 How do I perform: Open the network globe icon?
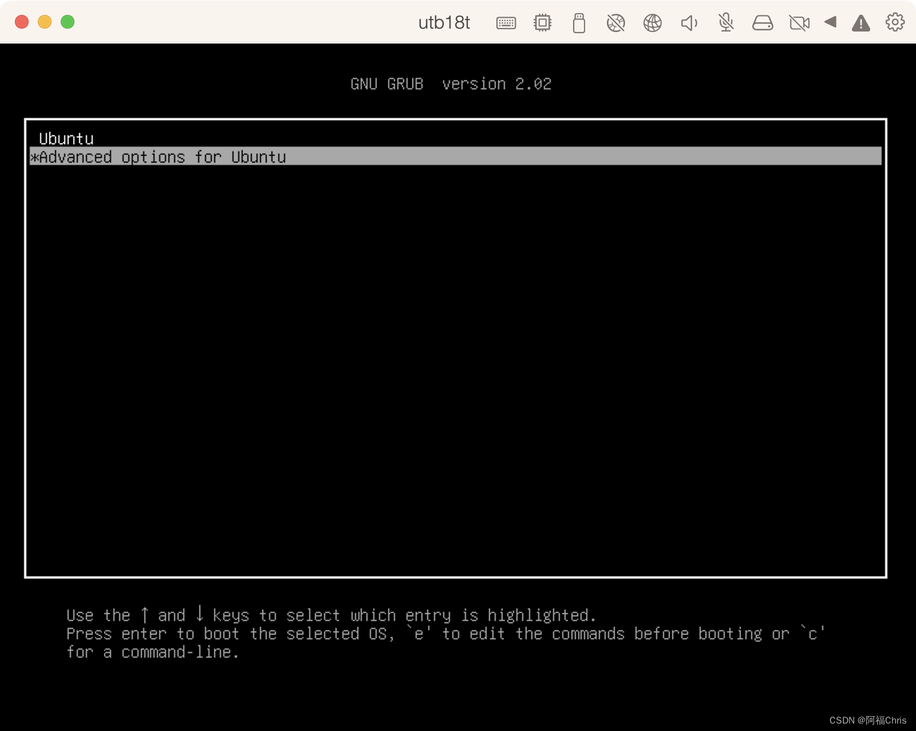pos(653,23)
